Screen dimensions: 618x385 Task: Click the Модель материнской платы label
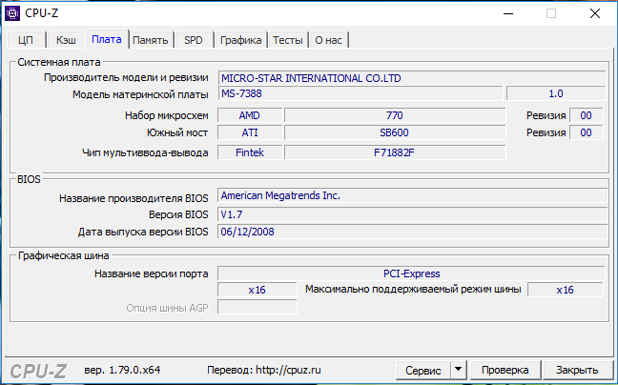point(140,94)
